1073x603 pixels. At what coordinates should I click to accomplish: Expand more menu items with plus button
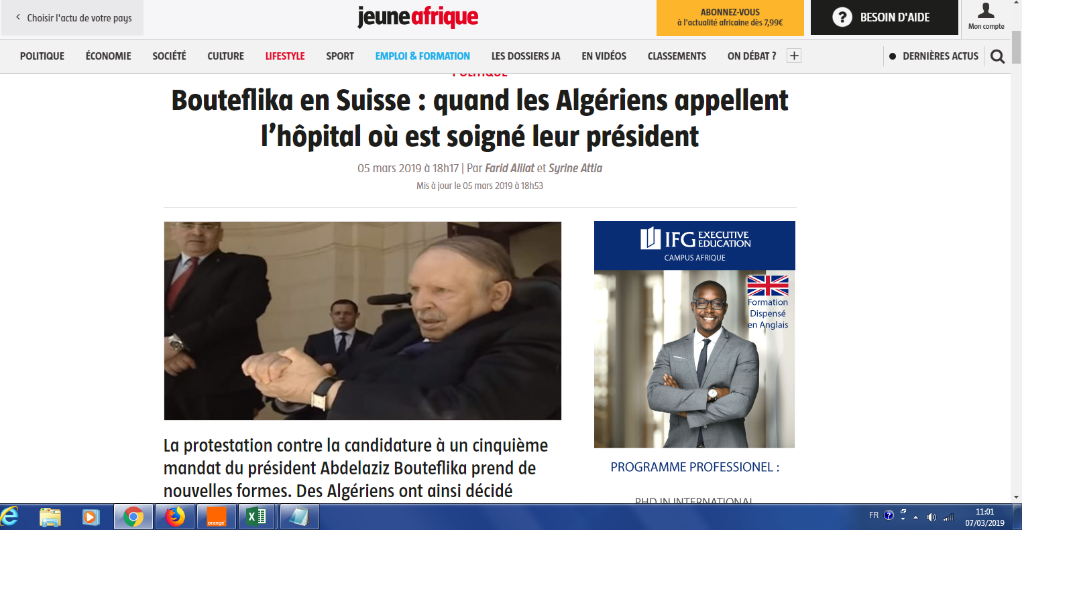coord(794,56)
